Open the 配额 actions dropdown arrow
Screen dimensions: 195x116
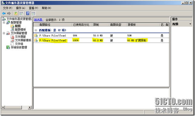(x=190, y=24)
